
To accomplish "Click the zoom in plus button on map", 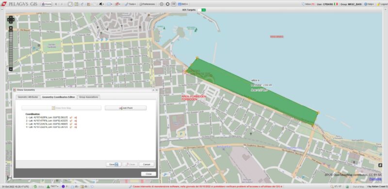I will pyautogui.click(x=11, y=28).
